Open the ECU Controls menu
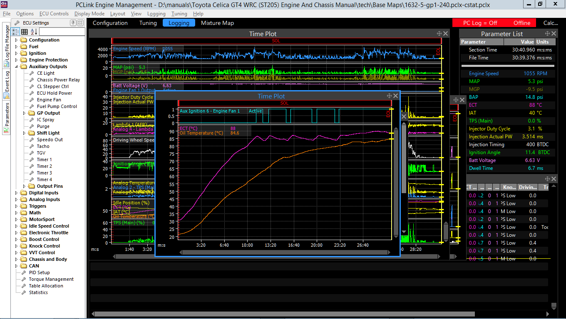The image size is (566, 319). pyautogui.click(x=54, y=14)
